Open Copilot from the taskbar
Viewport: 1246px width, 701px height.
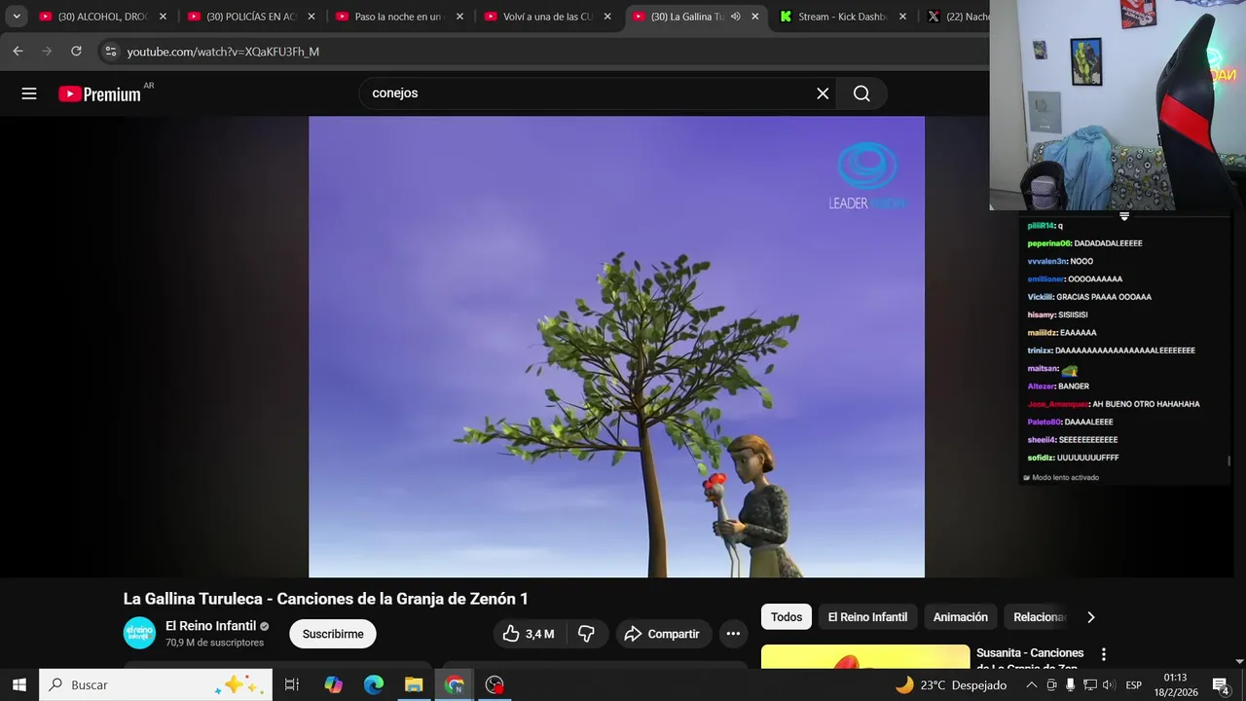click(333, 684)
